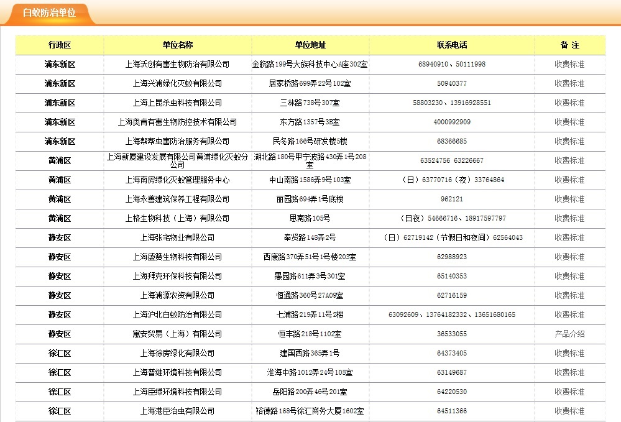Open the 白蚁防治单位 tab

(x=49, y=13)
